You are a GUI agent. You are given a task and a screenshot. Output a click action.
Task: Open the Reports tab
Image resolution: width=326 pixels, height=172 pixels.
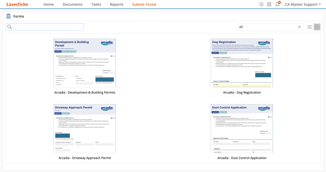117,4
